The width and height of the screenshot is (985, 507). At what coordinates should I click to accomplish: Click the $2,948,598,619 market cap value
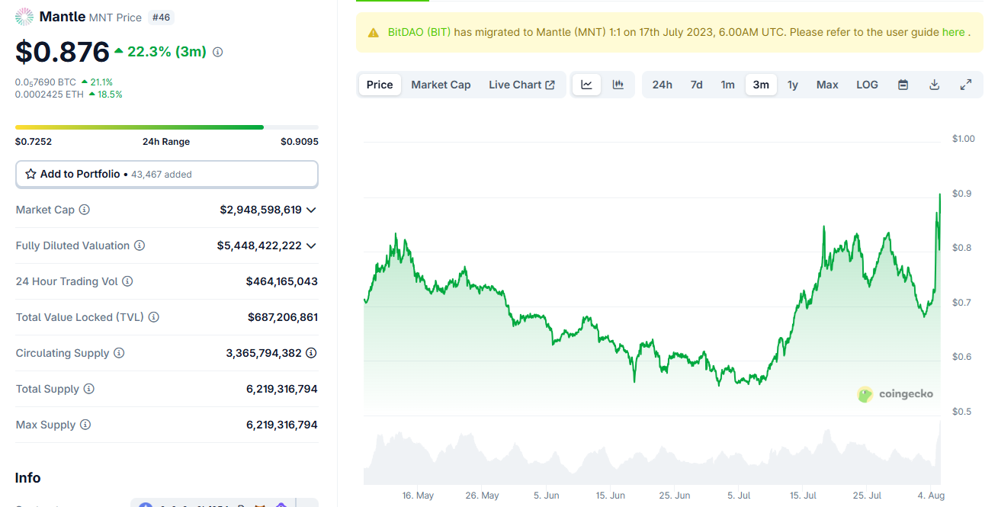point(261,210)
